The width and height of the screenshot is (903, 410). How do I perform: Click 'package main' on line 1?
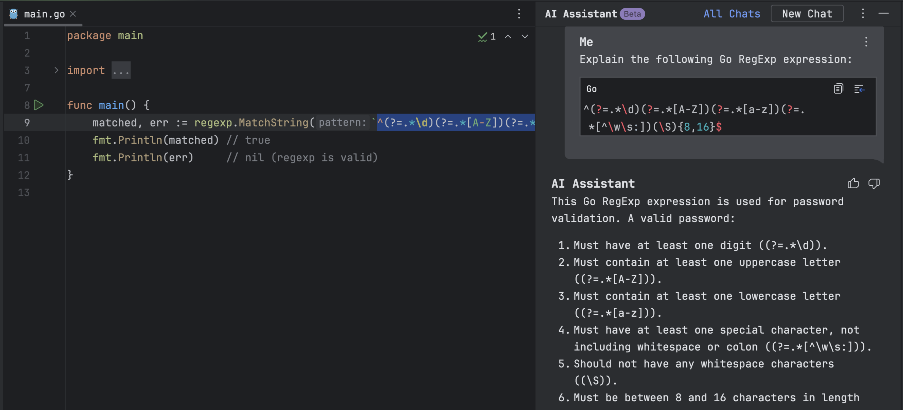pyautogui.click(x=105, y=36)
